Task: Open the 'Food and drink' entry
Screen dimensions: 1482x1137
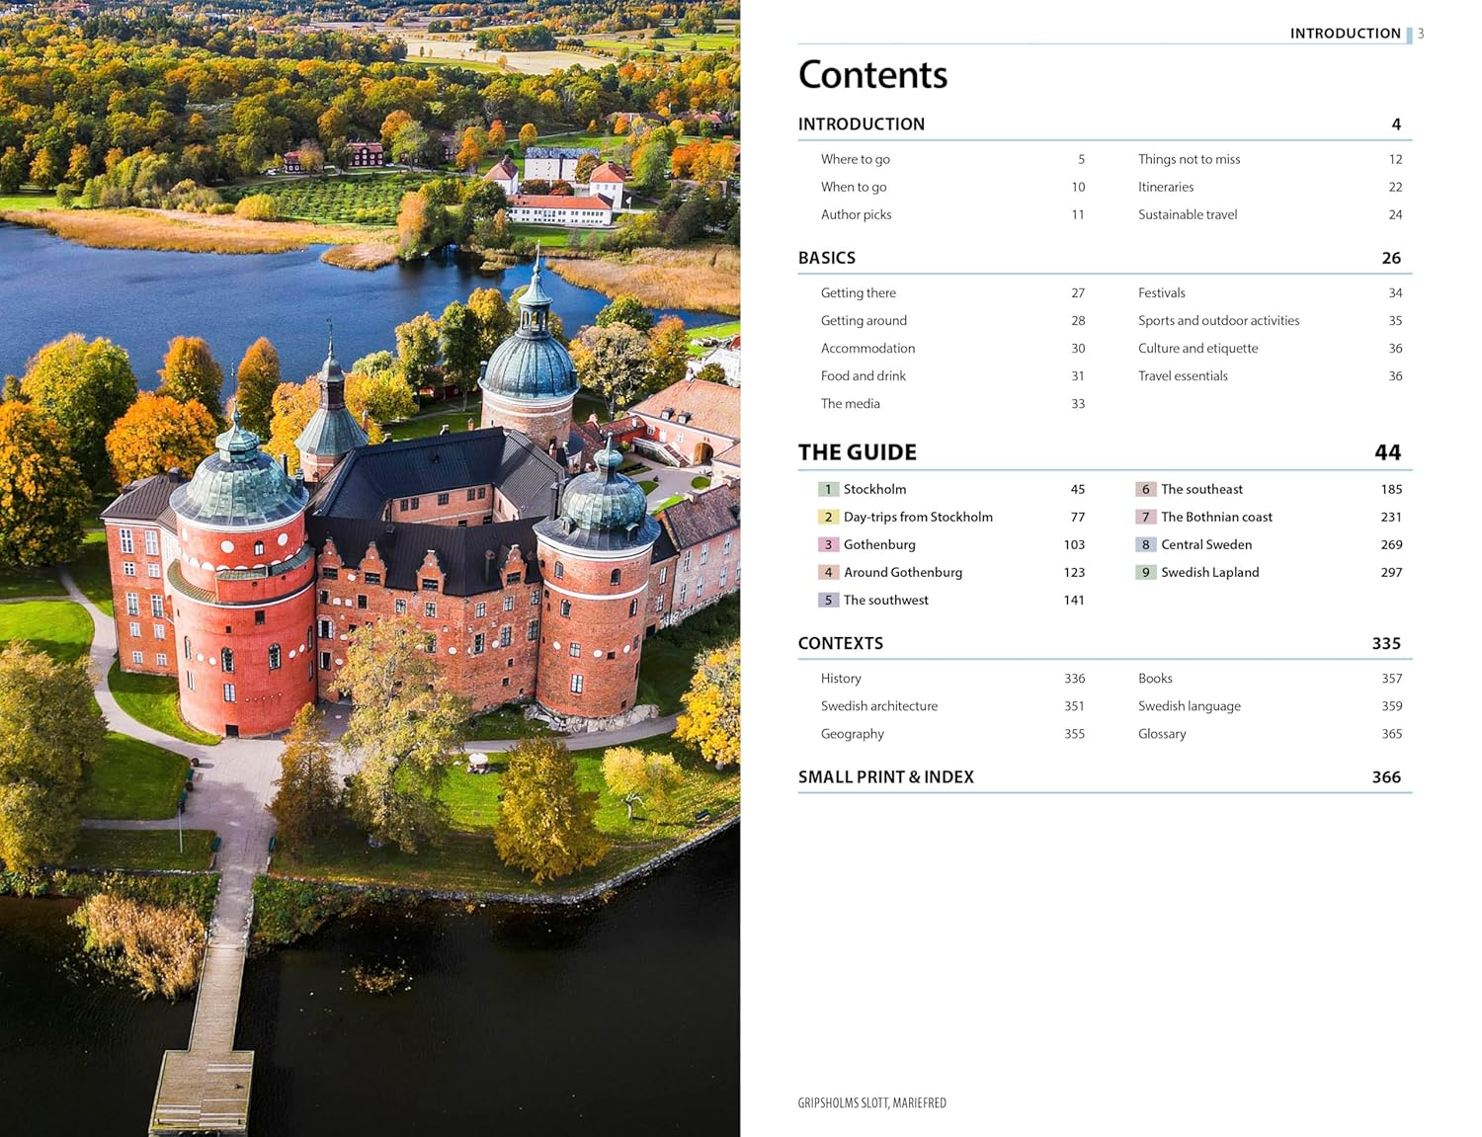Action: point(863,376)
